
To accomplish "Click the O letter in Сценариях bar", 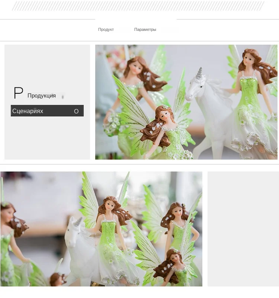I will click(76, 111).
